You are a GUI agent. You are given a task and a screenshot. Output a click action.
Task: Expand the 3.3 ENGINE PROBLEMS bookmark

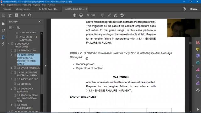point(12,68)
